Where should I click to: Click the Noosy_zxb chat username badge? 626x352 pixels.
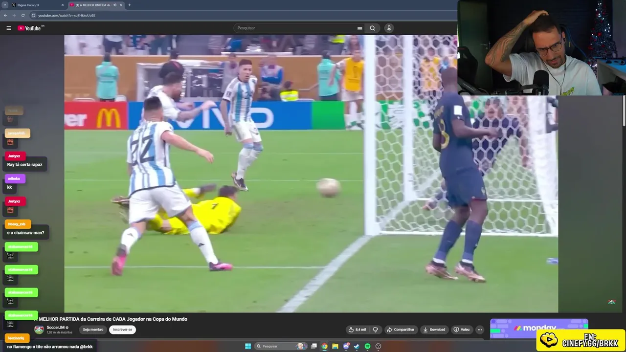[x=17, y=224]
